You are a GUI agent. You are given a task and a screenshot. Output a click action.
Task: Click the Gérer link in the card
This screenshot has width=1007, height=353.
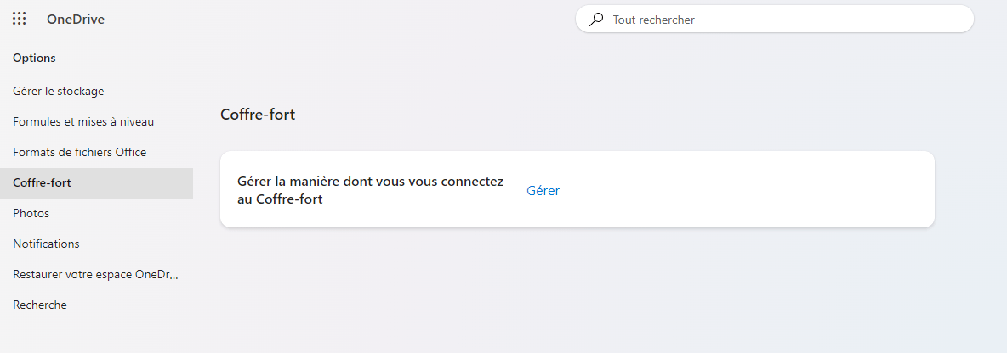pyautogui.click(x=543, y=191)
